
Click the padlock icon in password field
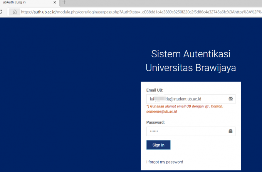[x=230, y=131]
